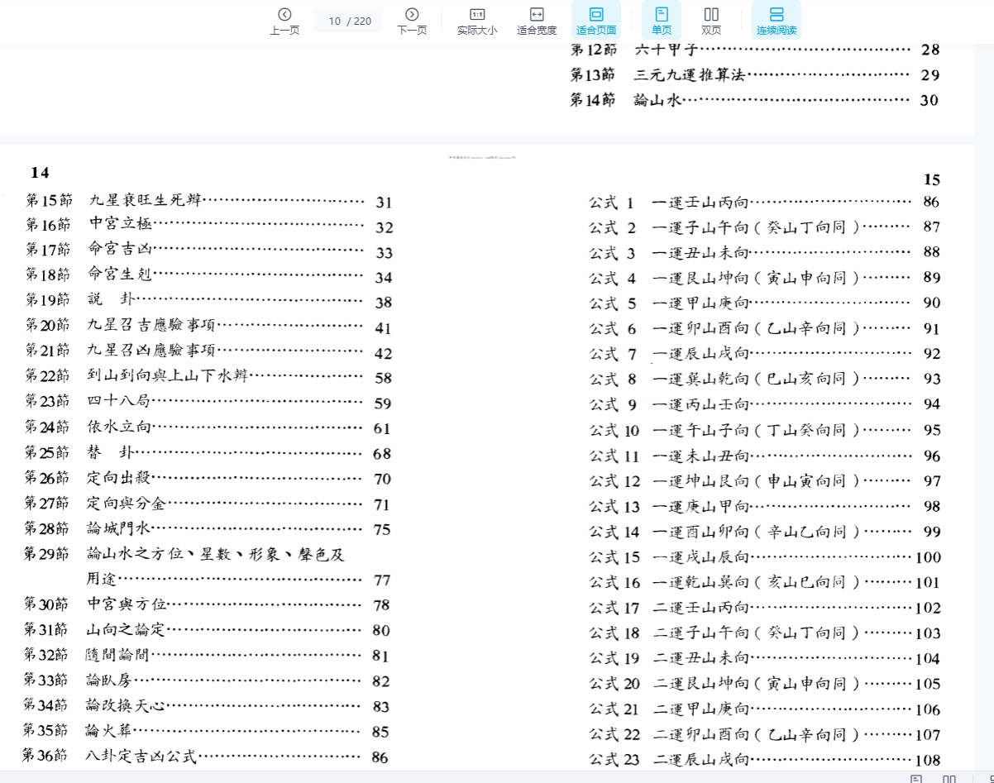Open contents entry 公式 10 一運午山子向
Image resolution: width=994 pixels, height=783 pixels.
click(701, 430)
